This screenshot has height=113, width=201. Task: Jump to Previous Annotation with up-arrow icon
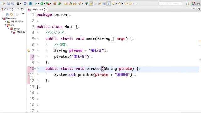[119, 3]
